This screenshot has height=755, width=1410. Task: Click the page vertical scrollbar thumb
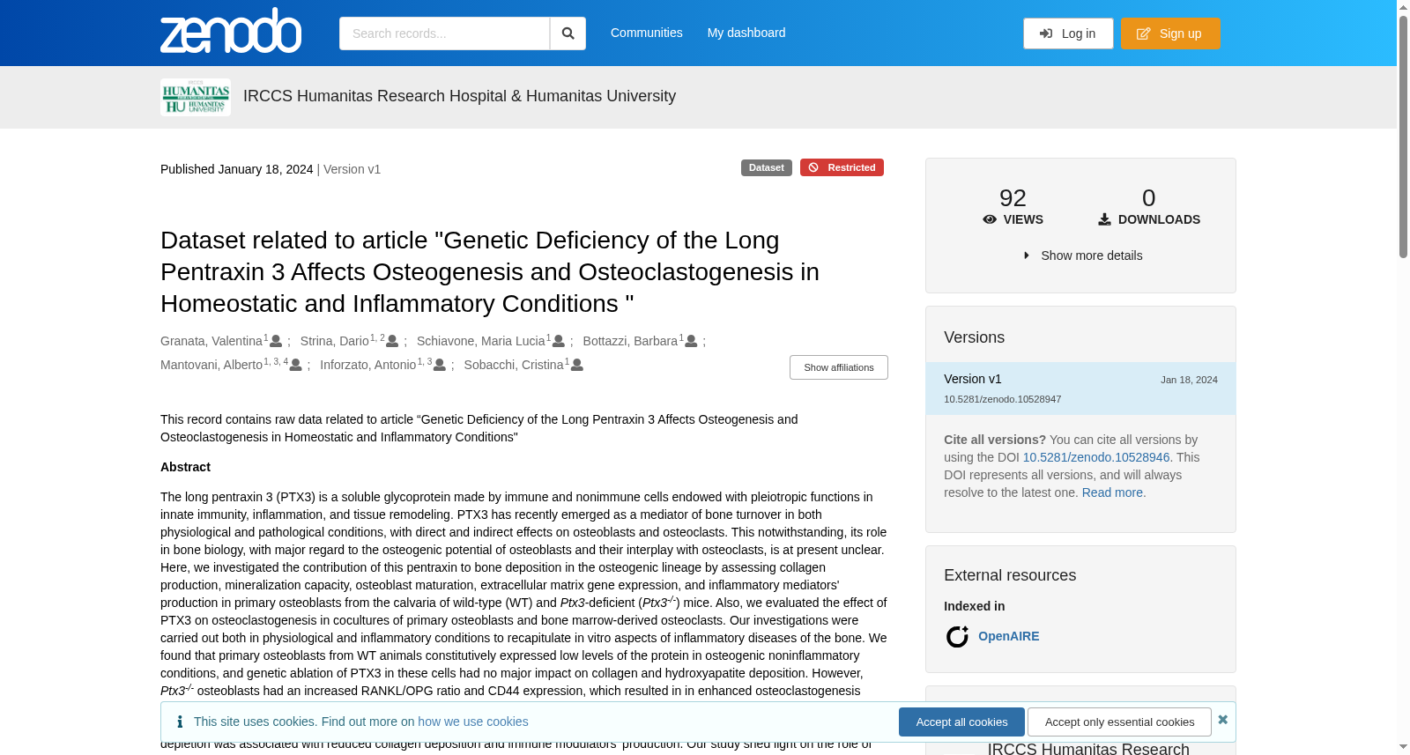click(x=1403, y=137)
